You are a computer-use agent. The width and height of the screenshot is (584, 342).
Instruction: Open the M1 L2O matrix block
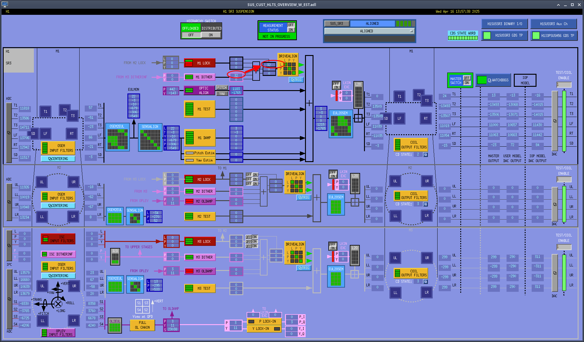coord(358,95)
